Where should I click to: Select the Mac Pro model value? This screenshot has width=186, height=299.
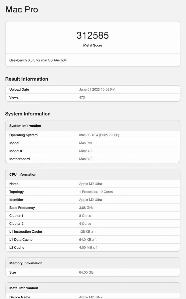coord(85,143)
